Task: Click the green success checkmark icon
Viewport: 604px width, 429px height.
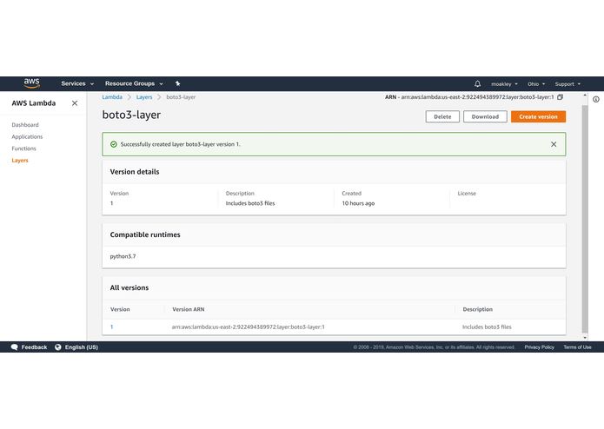Action: (x=114, y=144)
